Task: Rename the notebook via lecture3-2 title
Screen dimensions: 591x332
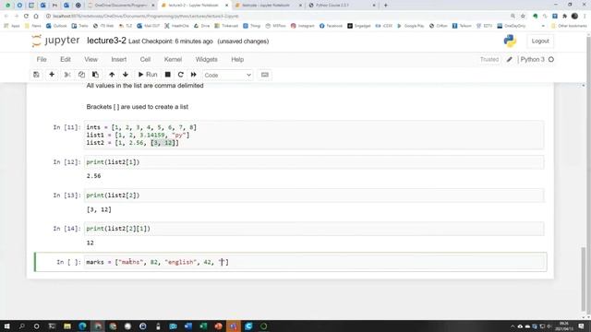Action: [106, 41]
